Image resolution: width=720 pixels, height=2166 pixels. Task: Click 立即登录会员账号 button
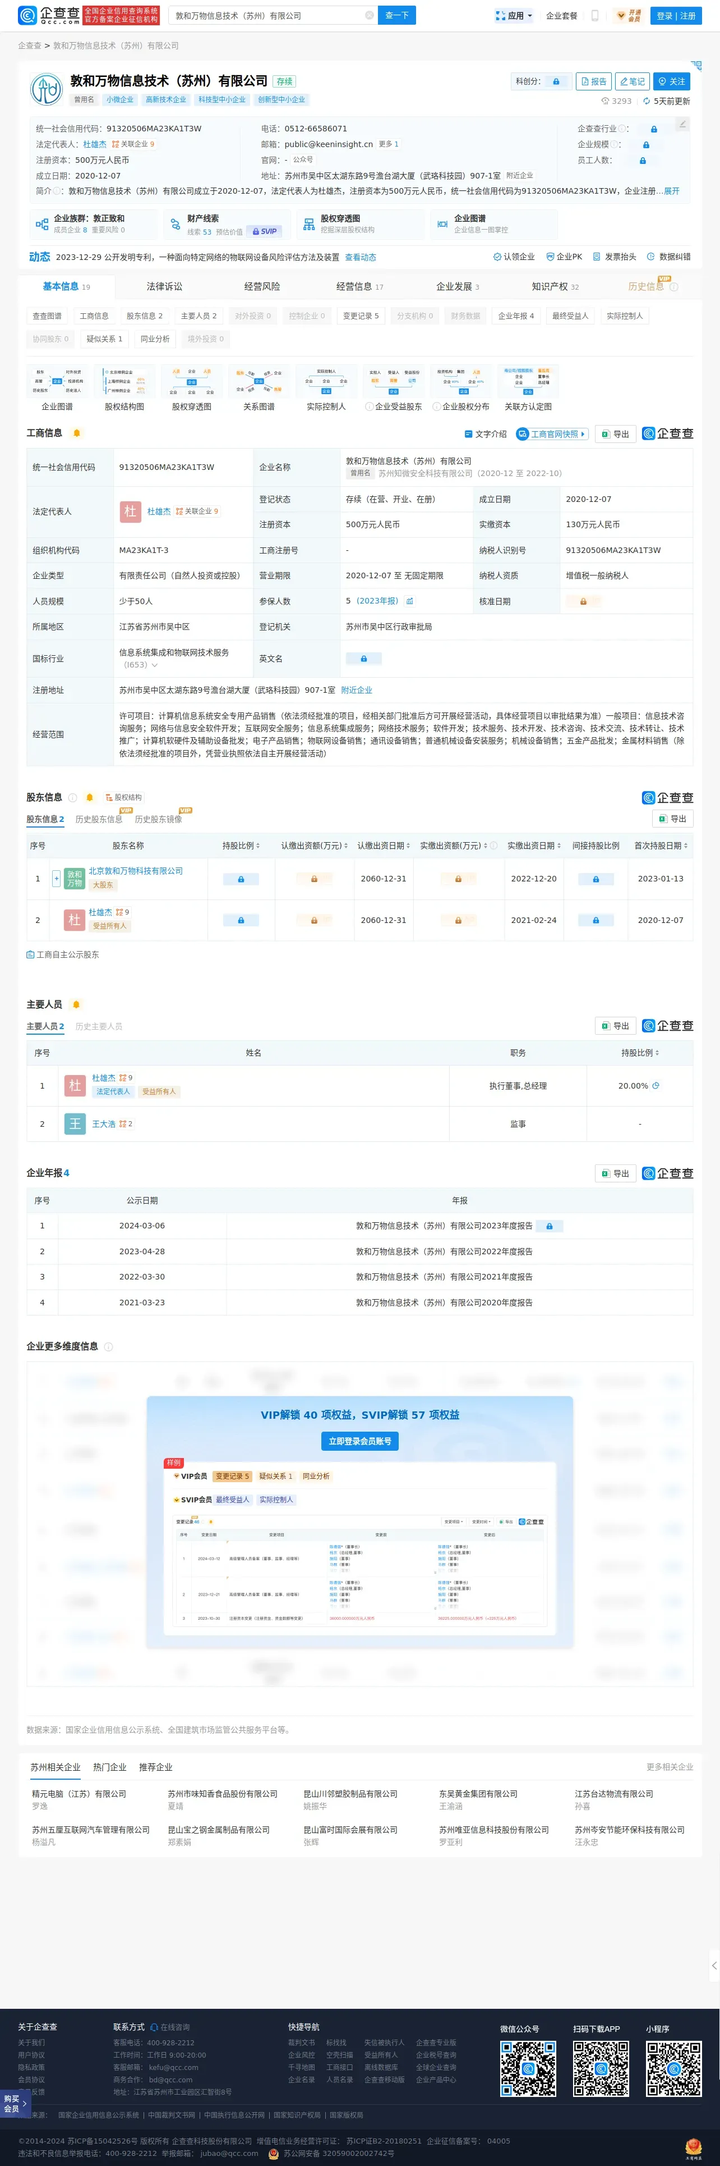(359, 1441)
